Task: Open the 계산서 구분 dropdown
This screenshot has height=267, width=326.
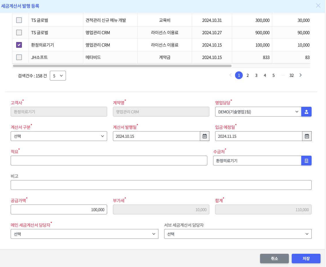Action: tap(59, 136)
